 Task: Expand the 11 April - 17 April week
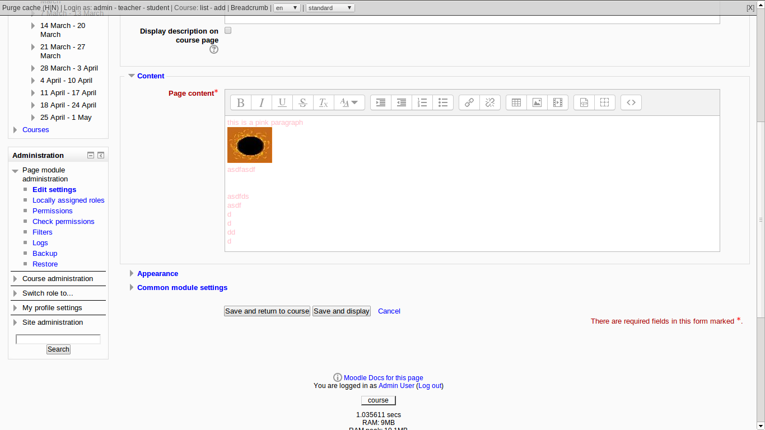coord(33,93)
